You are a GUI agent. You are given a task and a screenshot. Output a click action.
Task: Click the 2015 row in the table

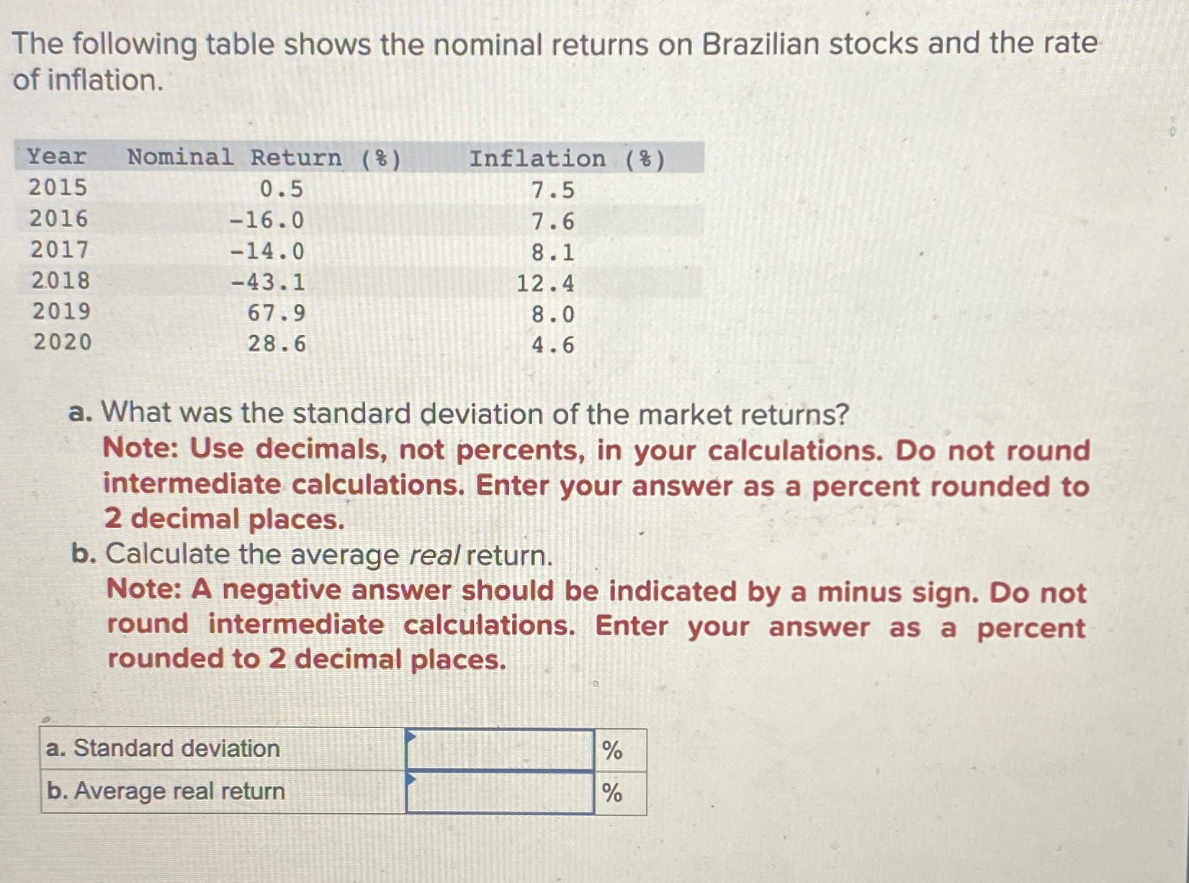pyautogui.click(x=59, y=189)
